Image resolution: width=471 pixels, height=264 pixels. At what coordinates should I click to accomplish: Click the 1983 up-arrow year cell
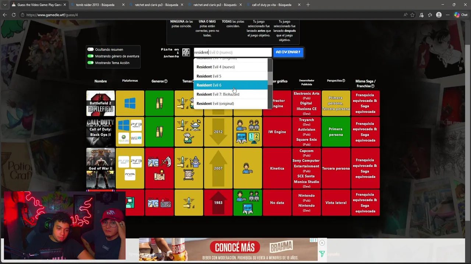pos(218,202)
